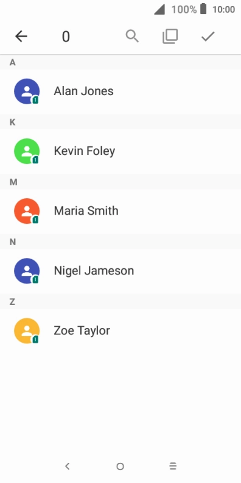Screen dimensions: 241x483
Task: Confirm selection with the checkmark icon
Action: [x=208, y=37]
